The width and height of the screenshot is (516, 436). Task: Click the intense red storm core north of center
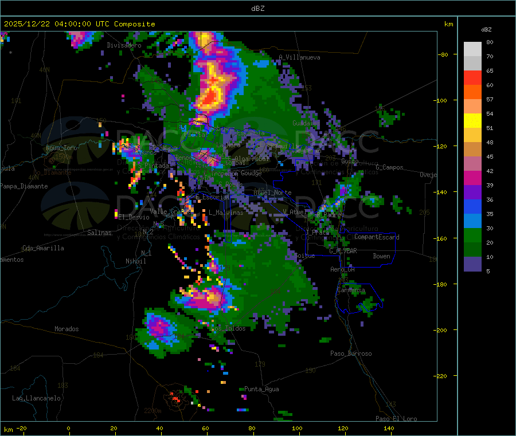tap(210, 97)
